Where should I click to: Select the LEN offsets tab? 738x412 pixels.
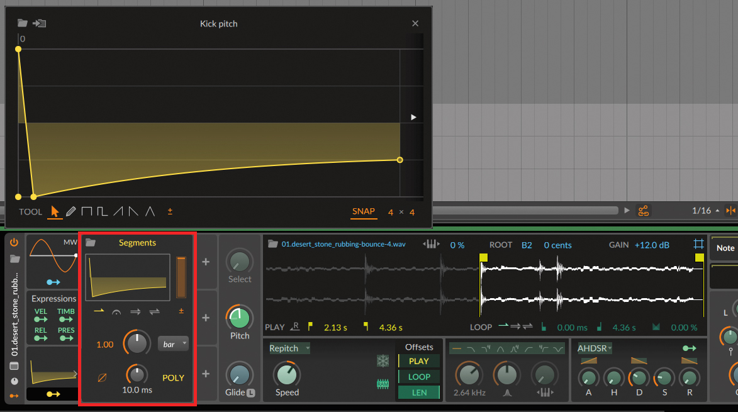point(419,393)
